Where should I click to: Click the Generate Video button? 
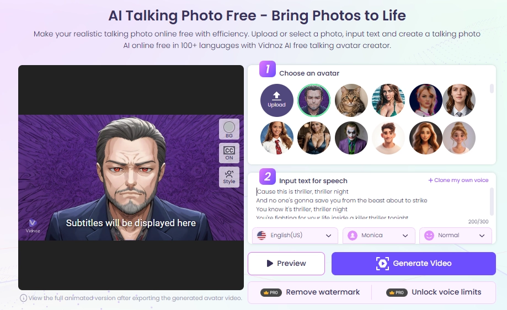414,264
